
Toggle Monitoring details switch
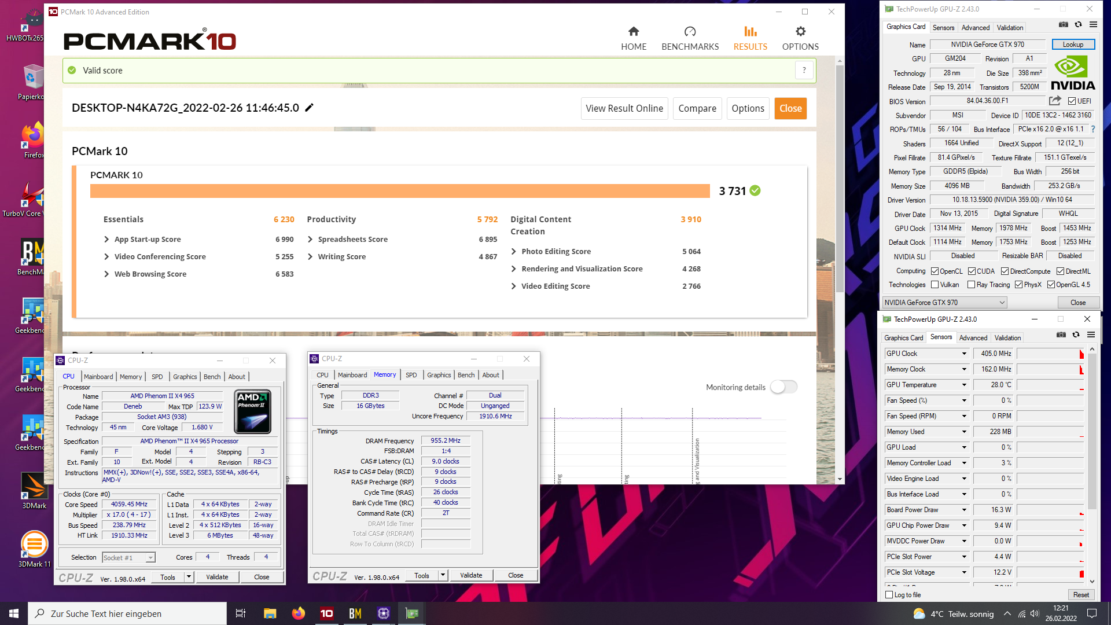pyautogui.click(x=784, y=387)
